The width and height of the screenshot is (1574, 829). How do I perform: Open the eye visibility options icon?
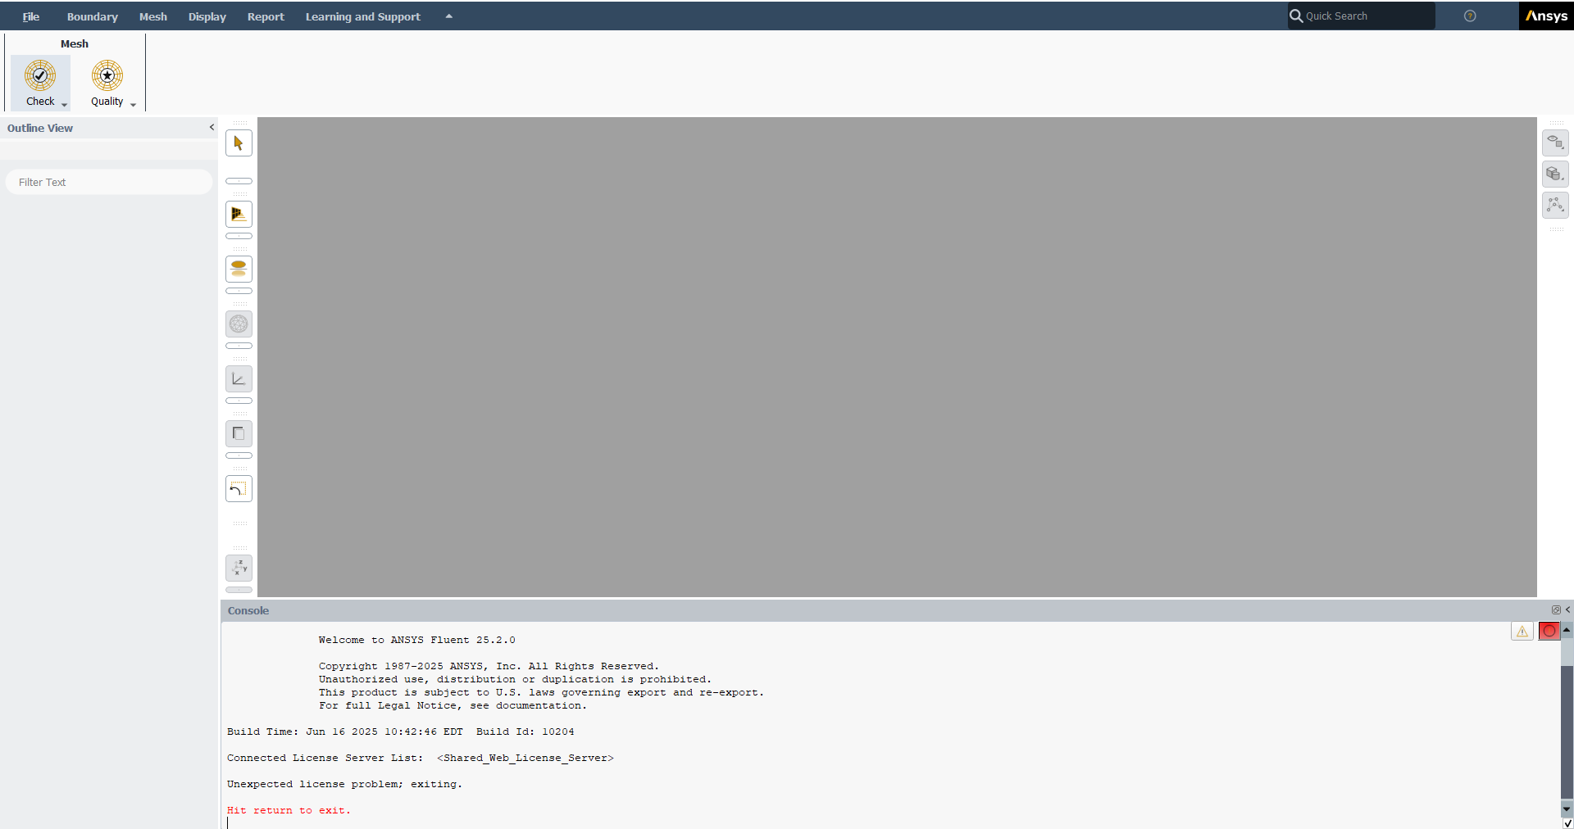pos(1555,143)
